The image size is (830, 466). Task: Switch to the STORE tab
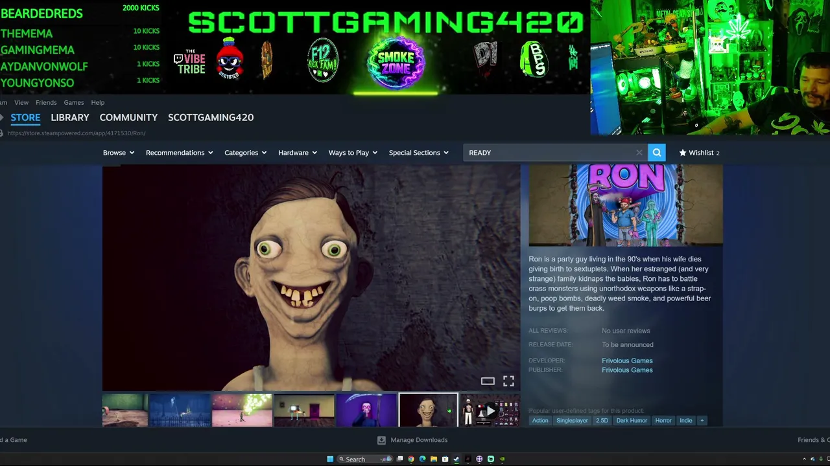point(25,118)
